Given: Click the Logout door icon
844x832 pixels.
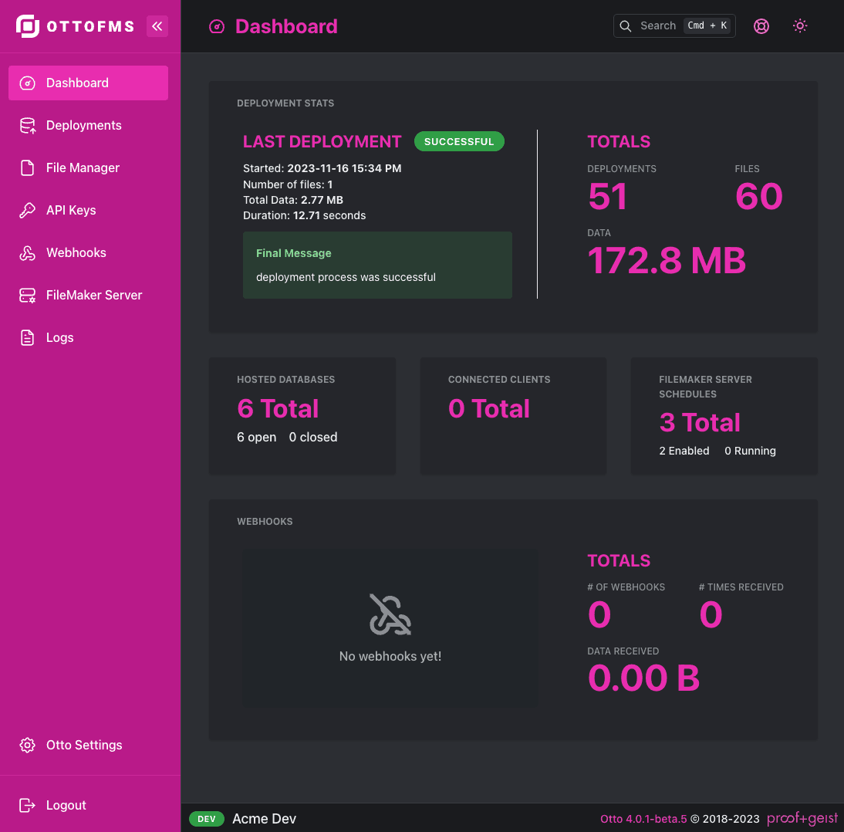Looking at the screenshot, I should [27, 805].
